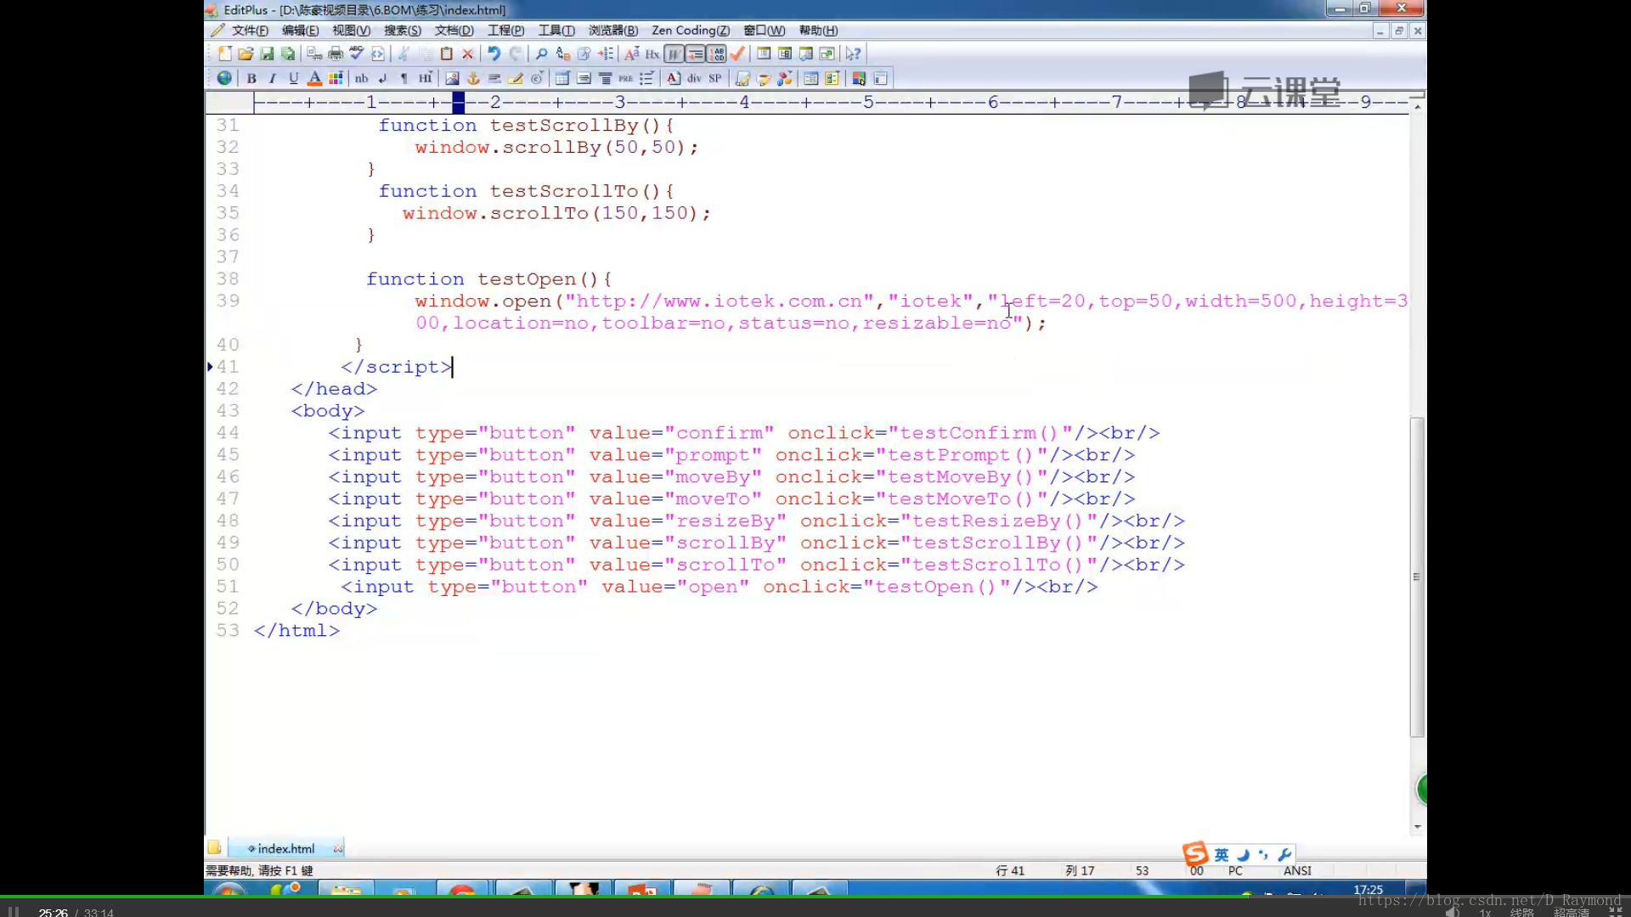Insert a PRE tag from toolbar
The height and width of the screenshot is (917, 1631).
[626, 78]
